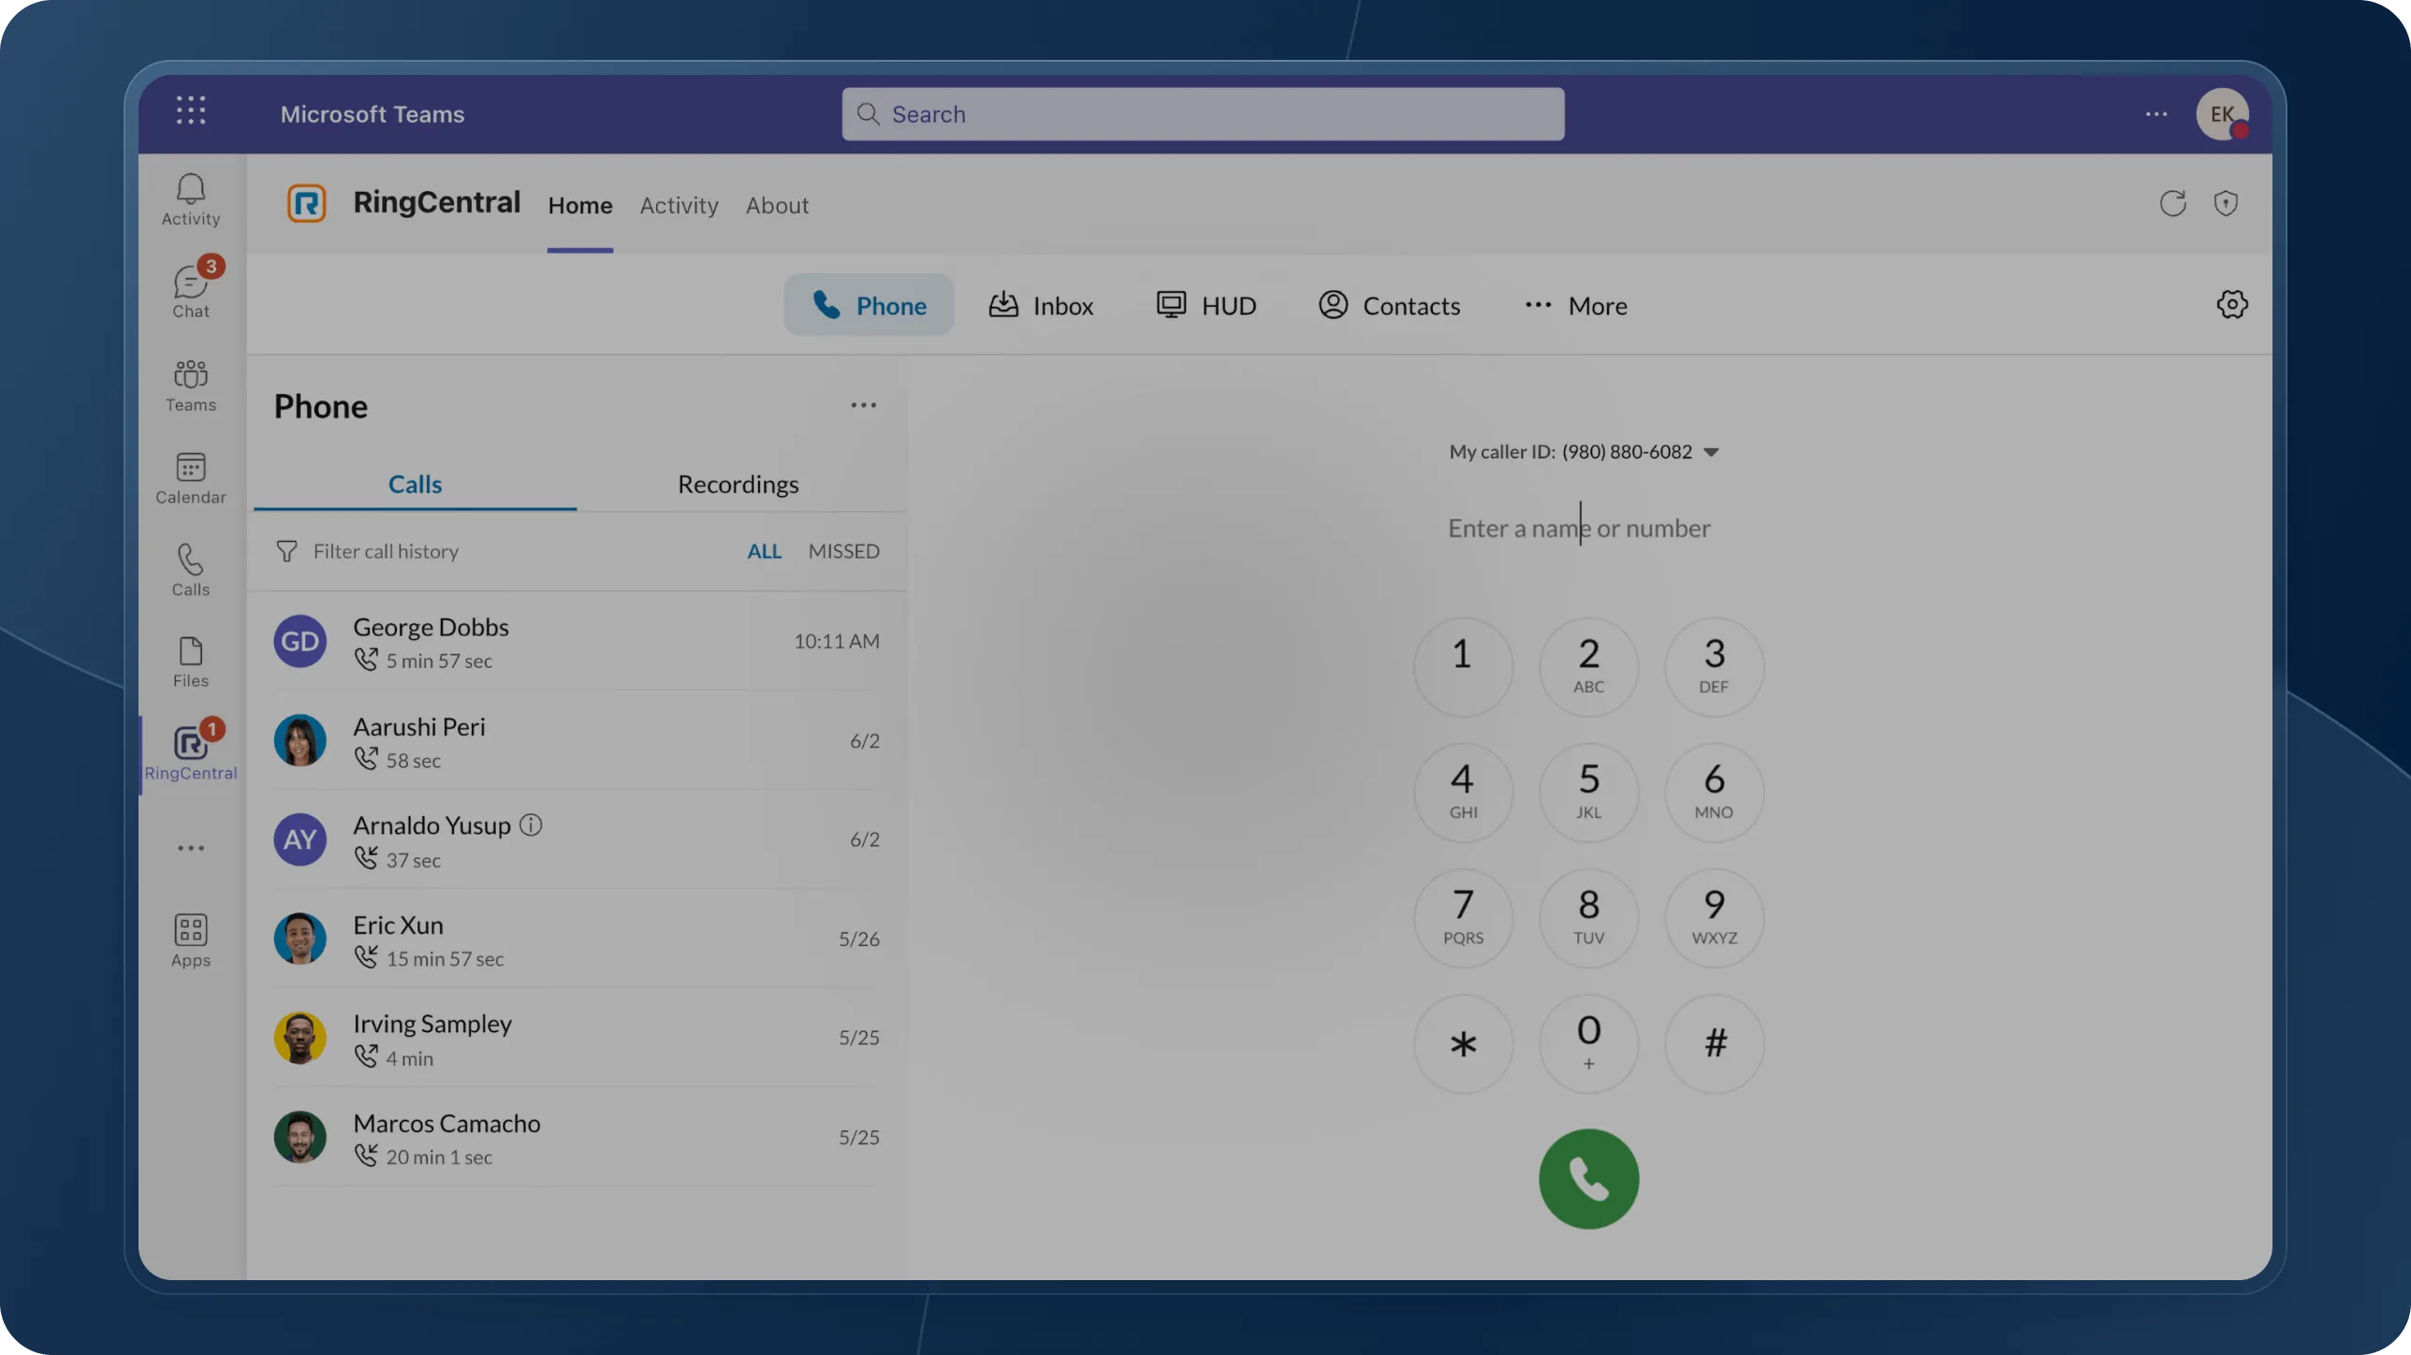Click the shield privacy icon
The height and width of the screenshot is (1355, 2411).
pyautogui.click(x=2226, y=203)
